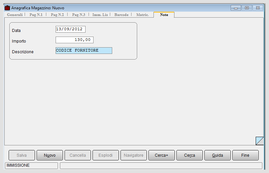Click the Salva button
The width and height of the screenshot is (269, 173).
point(22,155)
